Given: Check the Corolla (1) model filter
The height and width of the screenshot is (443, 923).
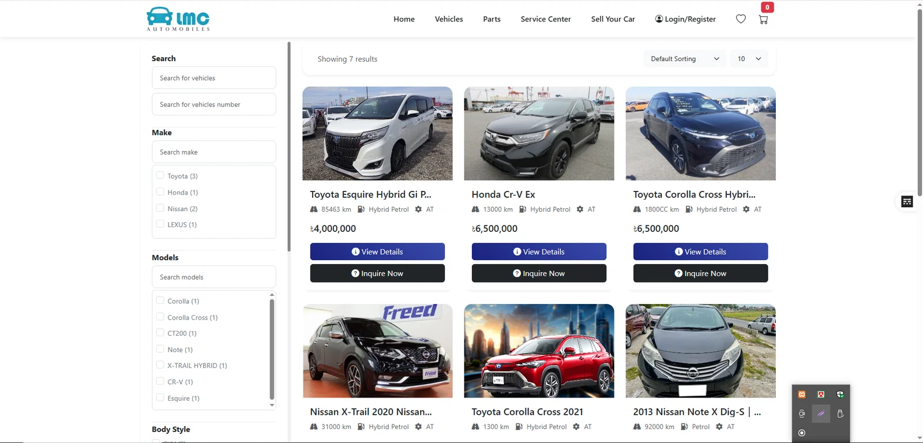Looking at the screenshot, I should 160,301.
